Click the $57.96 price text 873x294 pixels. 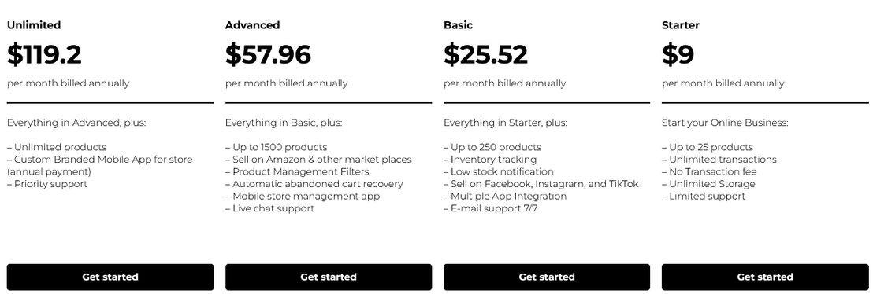click(268, 54)
